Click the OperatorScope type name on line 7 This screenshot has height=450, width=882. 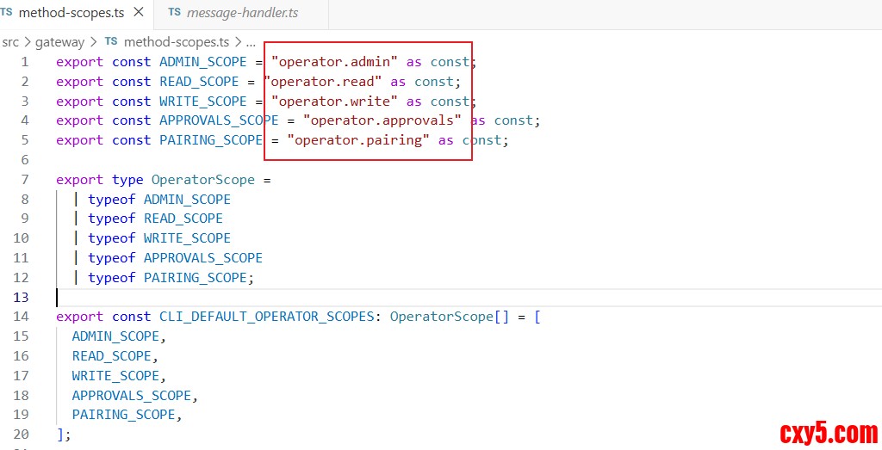(202, 180)
